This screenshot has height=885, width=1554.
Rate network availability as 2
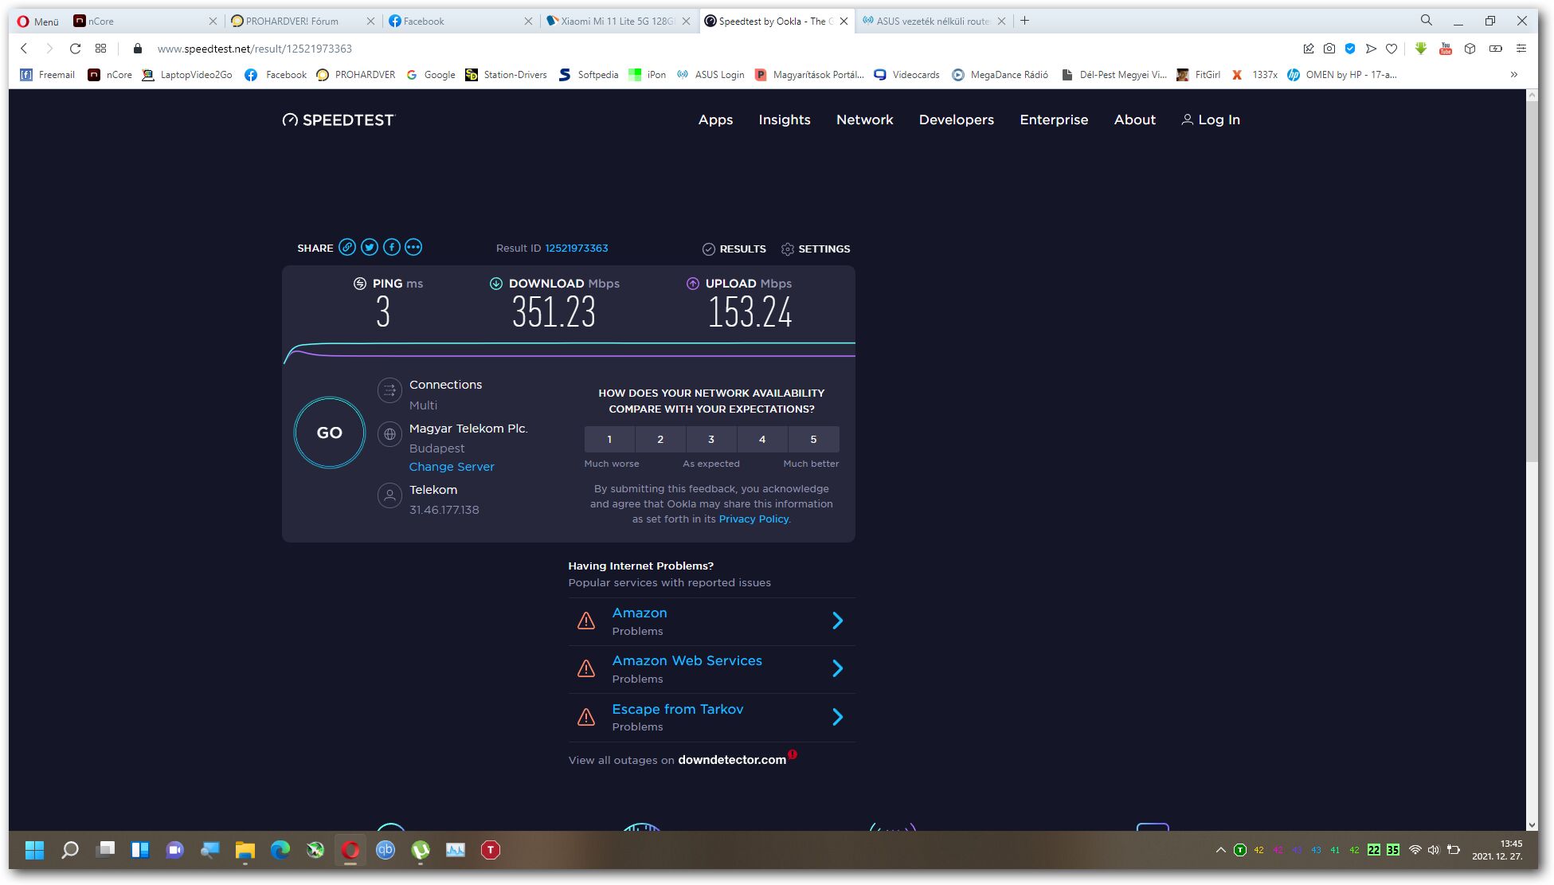click(660, 439)
